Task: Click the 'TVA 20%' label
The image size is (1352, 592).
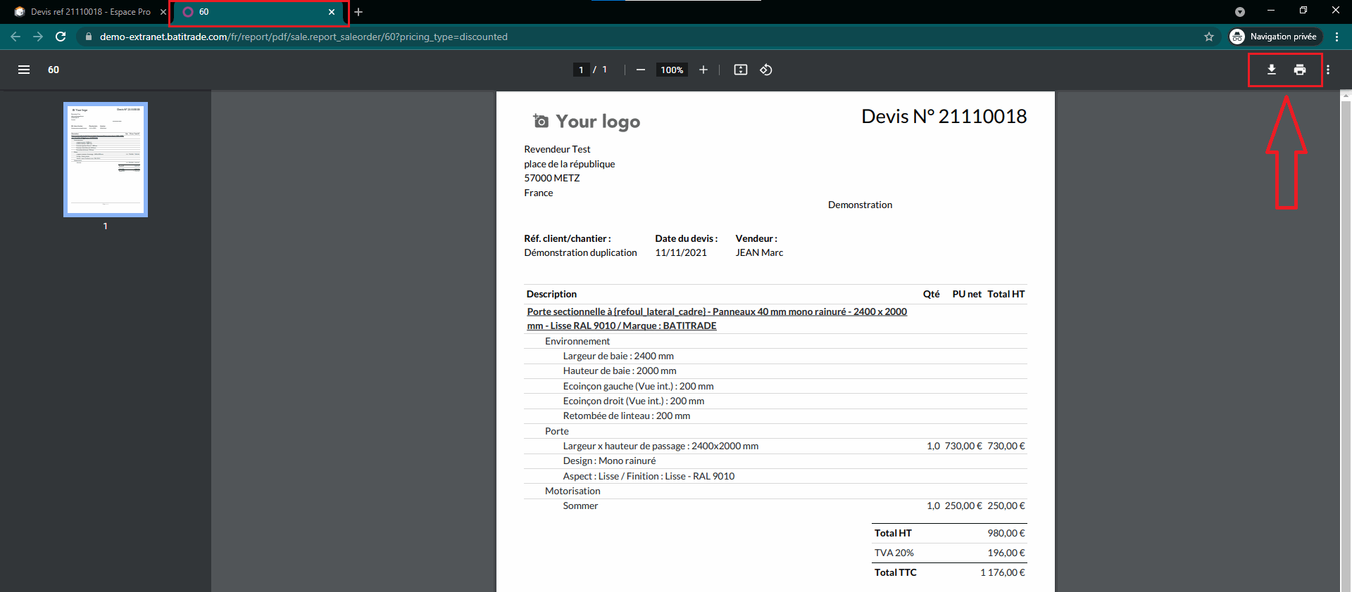Action: (x=894, y=553)
